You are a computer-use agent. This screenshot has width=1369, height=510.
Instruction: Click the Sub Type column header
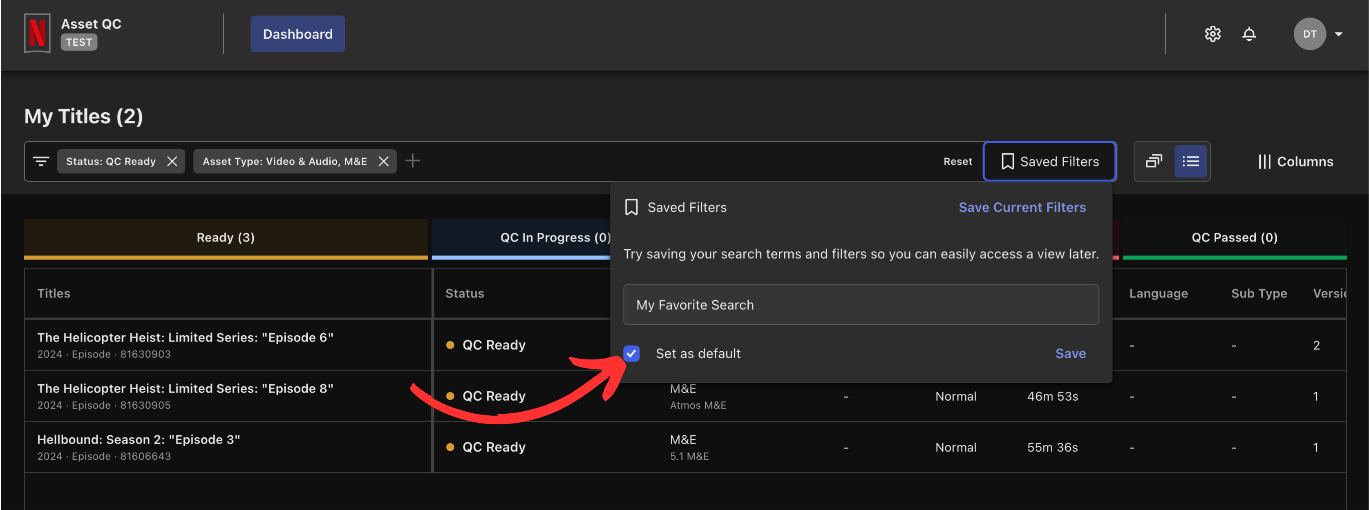coord(1259,293)
